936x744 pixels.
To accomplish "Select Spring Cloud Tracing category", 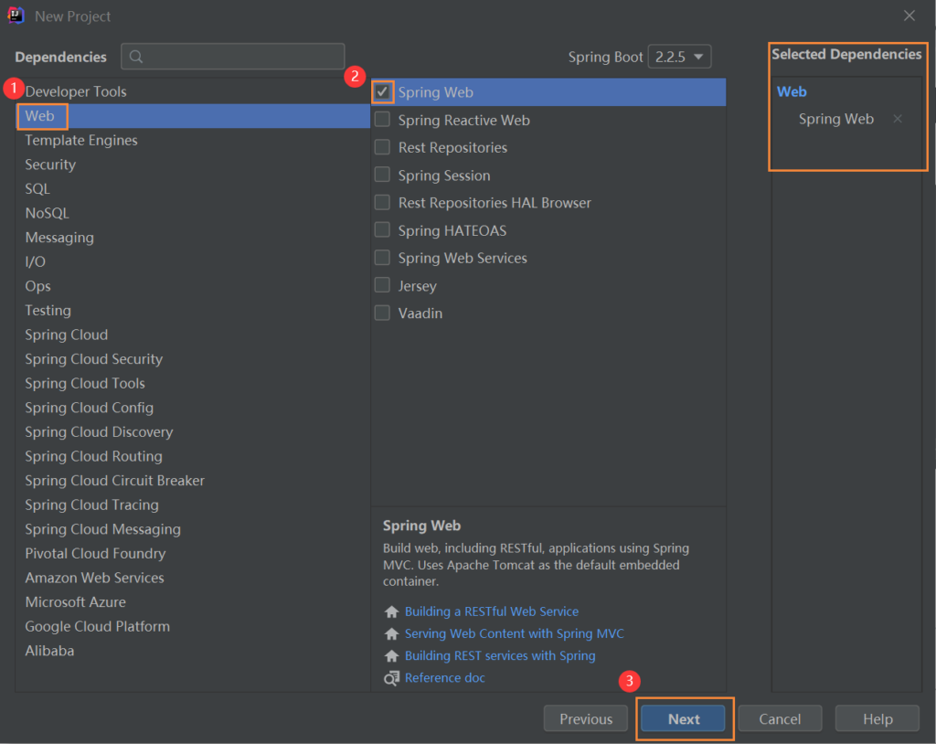I will (x=193, y=505).
